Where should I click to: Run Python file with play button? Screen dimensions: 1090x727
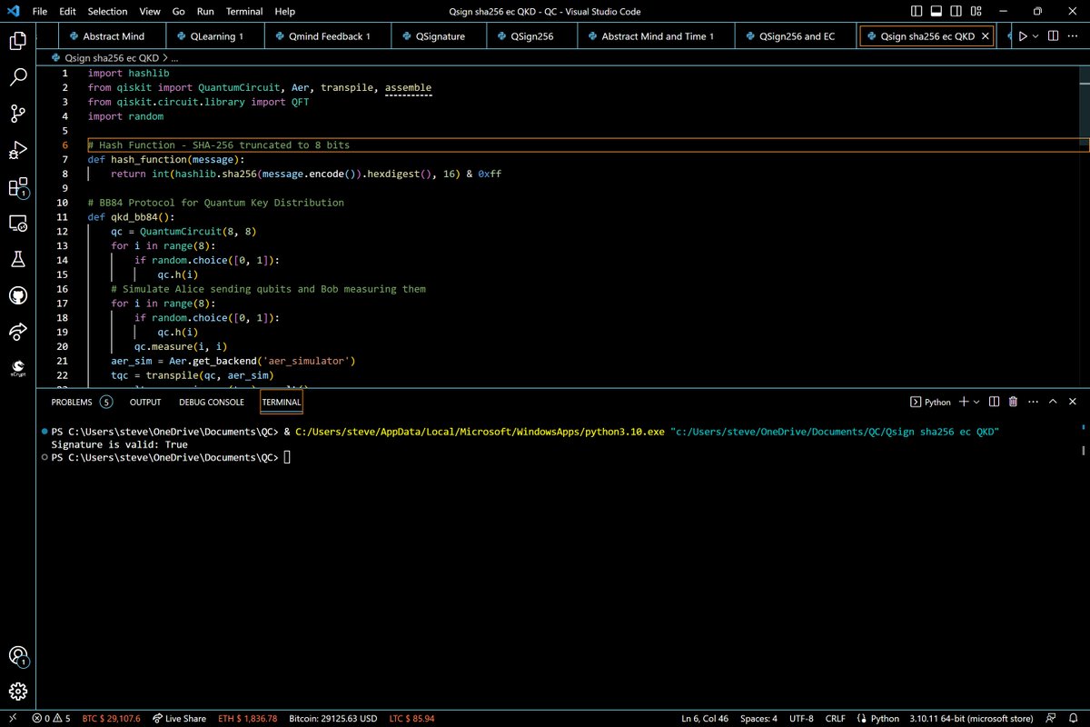coord(1023,36)
